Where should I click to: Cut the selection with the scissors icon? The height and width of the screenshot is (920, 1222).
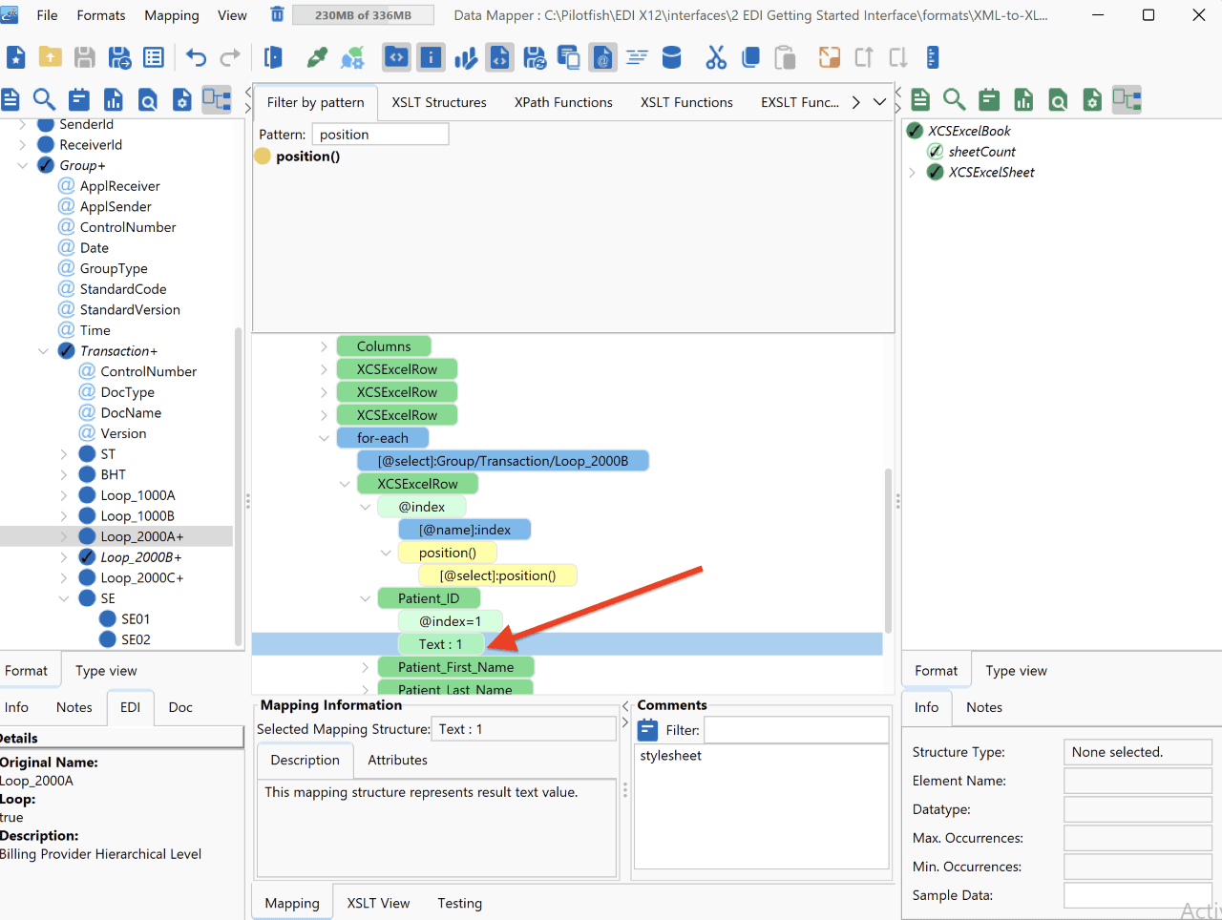tap(716, 57)
